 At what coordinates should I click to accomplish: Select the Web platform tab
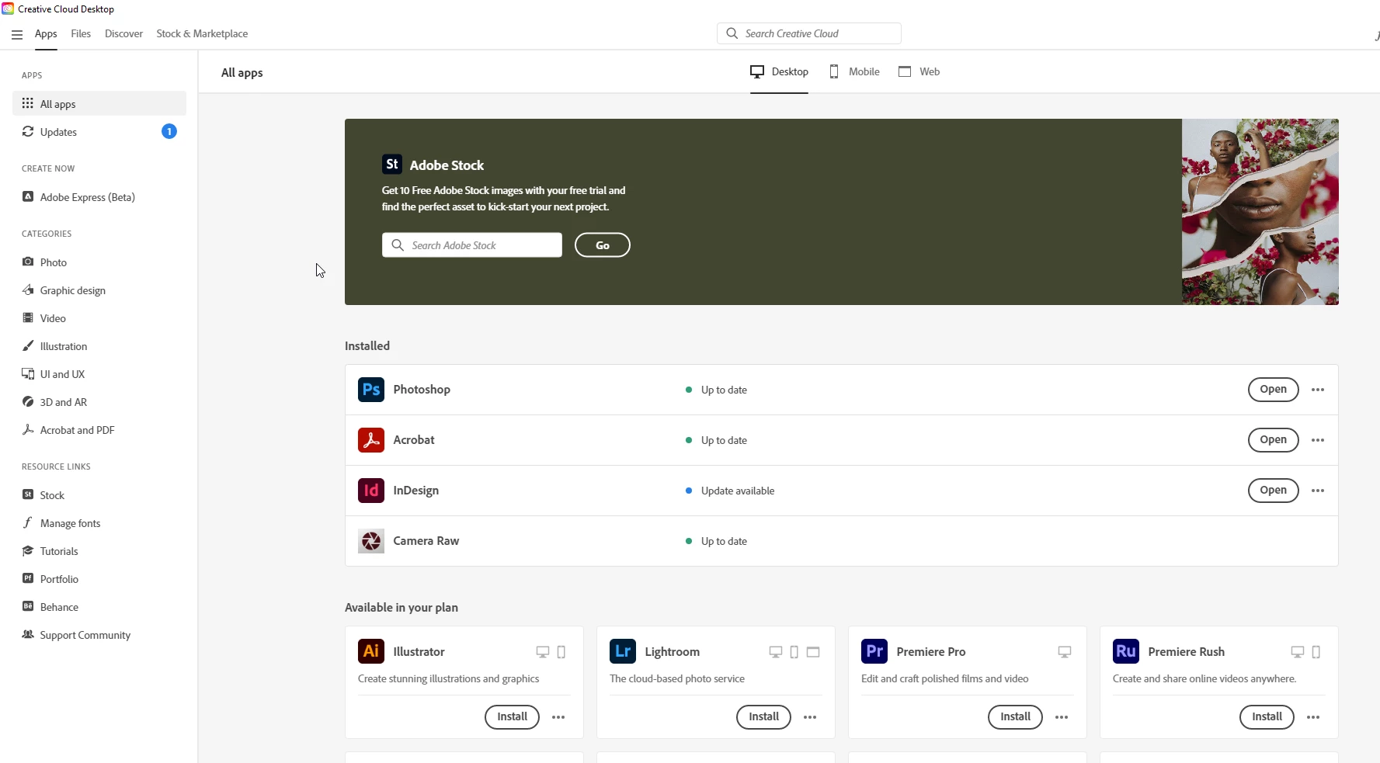tap(919, 71)
